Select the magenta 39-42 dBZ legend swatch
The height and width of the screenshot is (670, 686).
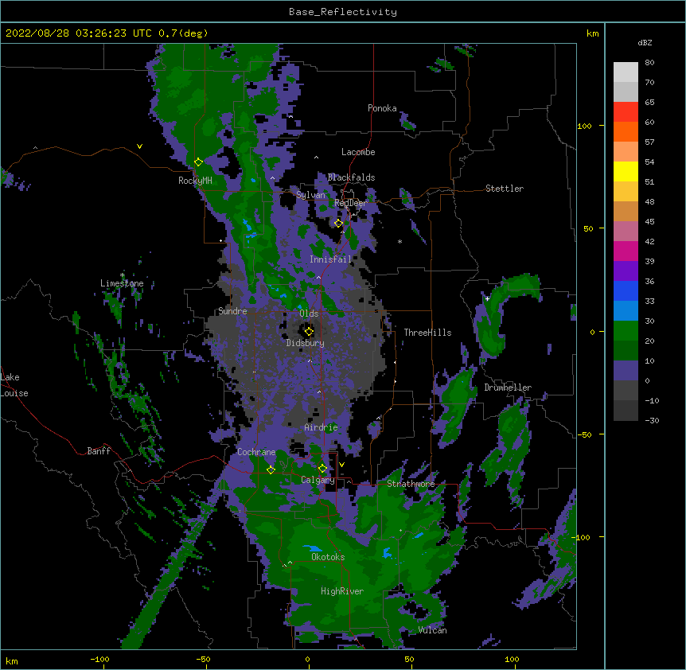coord(626,251)
